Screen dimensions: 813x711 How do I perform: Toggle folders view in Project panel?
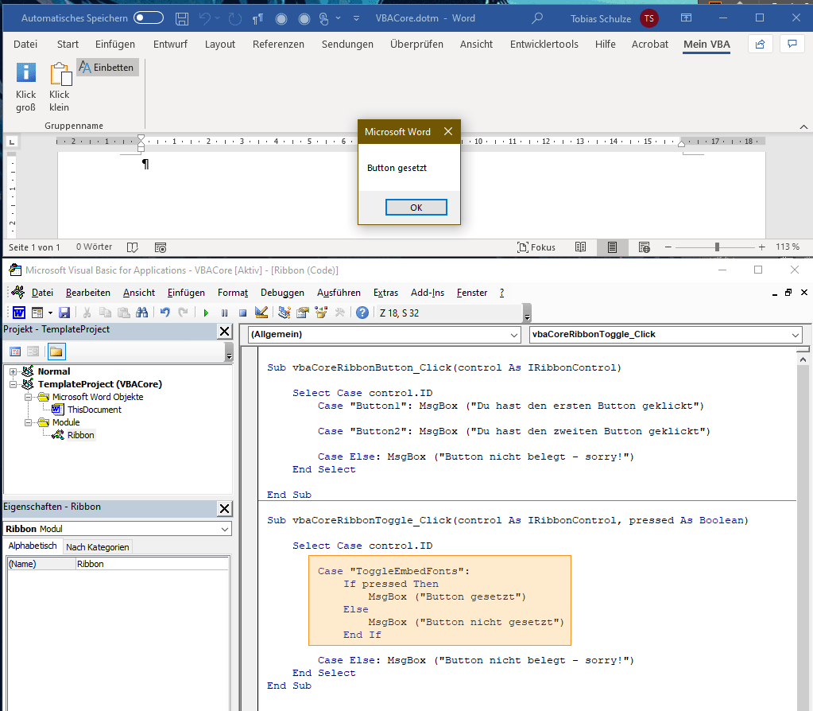(x=56, y=352)
